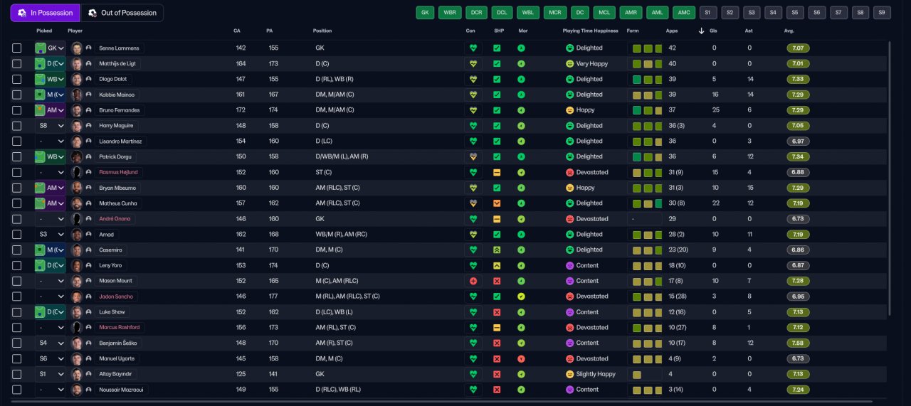Click Leny Yoro's purple content face icon
This screenshot has height=406, width=911.
tap(569, 265)
